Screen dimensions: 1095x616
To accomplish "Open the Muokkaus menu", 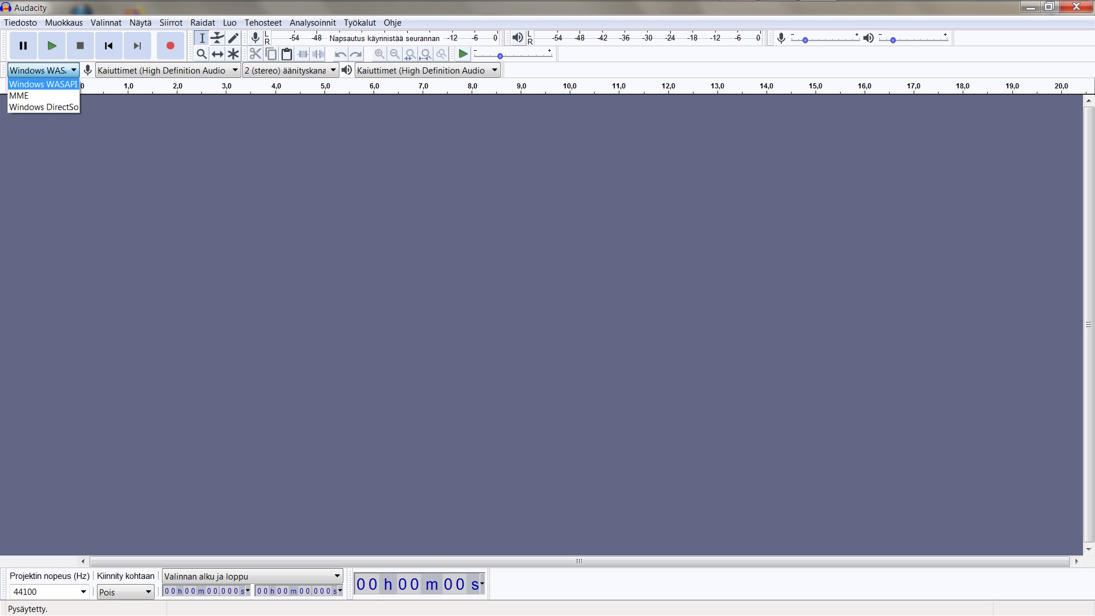I will pos(64,23).
